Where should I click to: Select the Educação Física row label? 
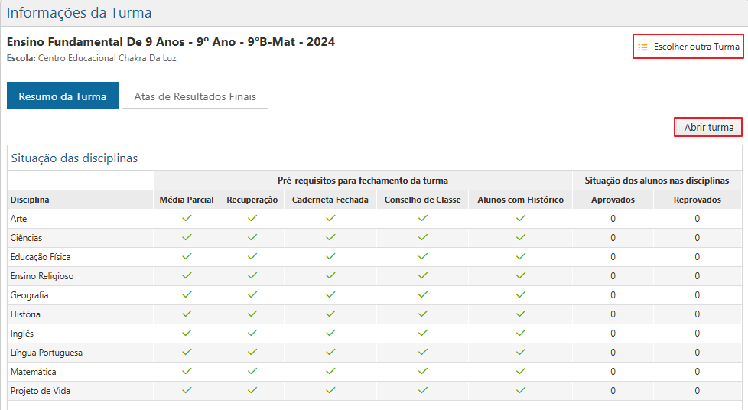pos(41,257)
